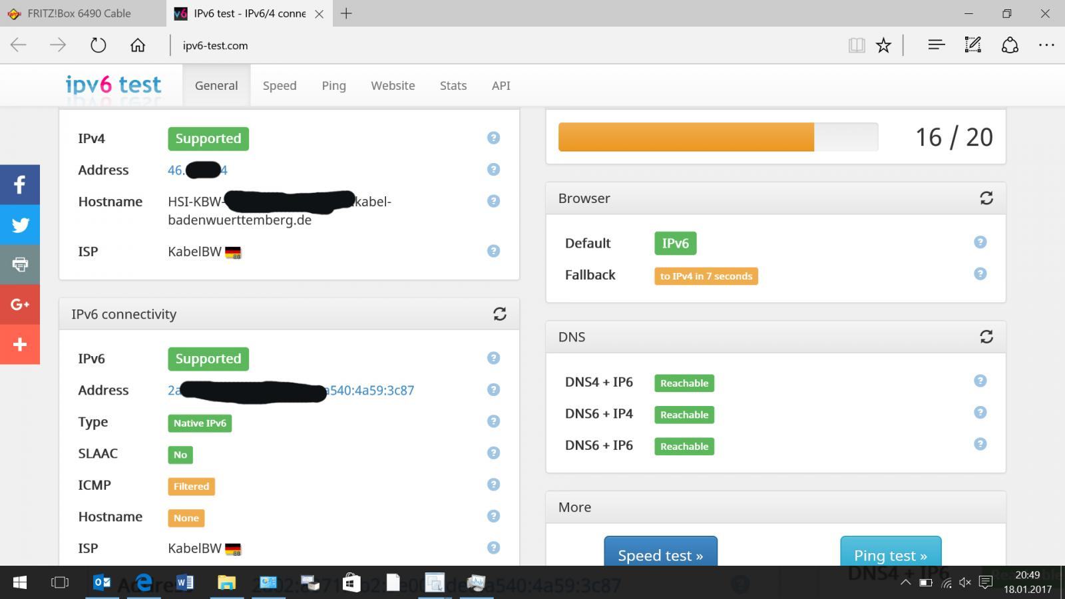Open reading view book icon
The image size is (1065, 599).
[857, 45]
